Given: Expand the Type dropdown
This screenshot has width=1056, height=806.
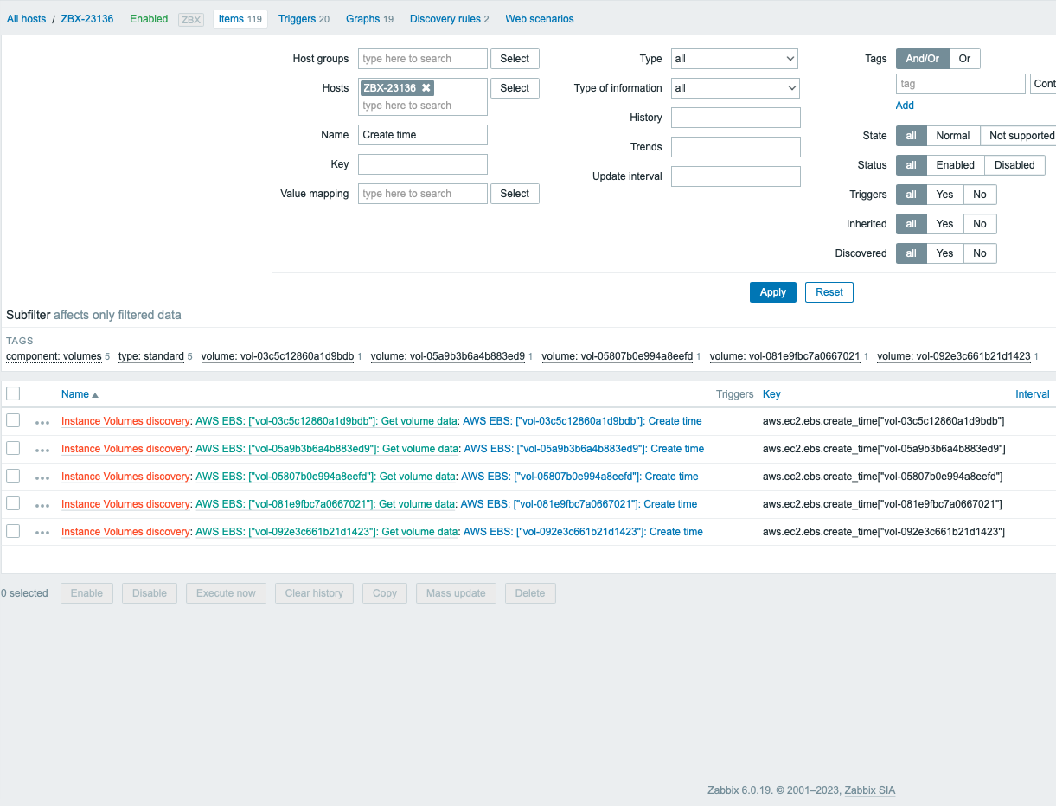Looking at the screenshot, I should pyautogui.click(x=734, y=59).
